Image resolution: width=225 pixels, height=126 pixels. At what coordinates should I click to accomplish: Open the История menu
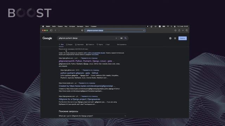72,27
